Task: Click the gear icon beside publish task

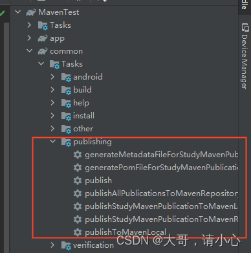Action: point(78,181)
